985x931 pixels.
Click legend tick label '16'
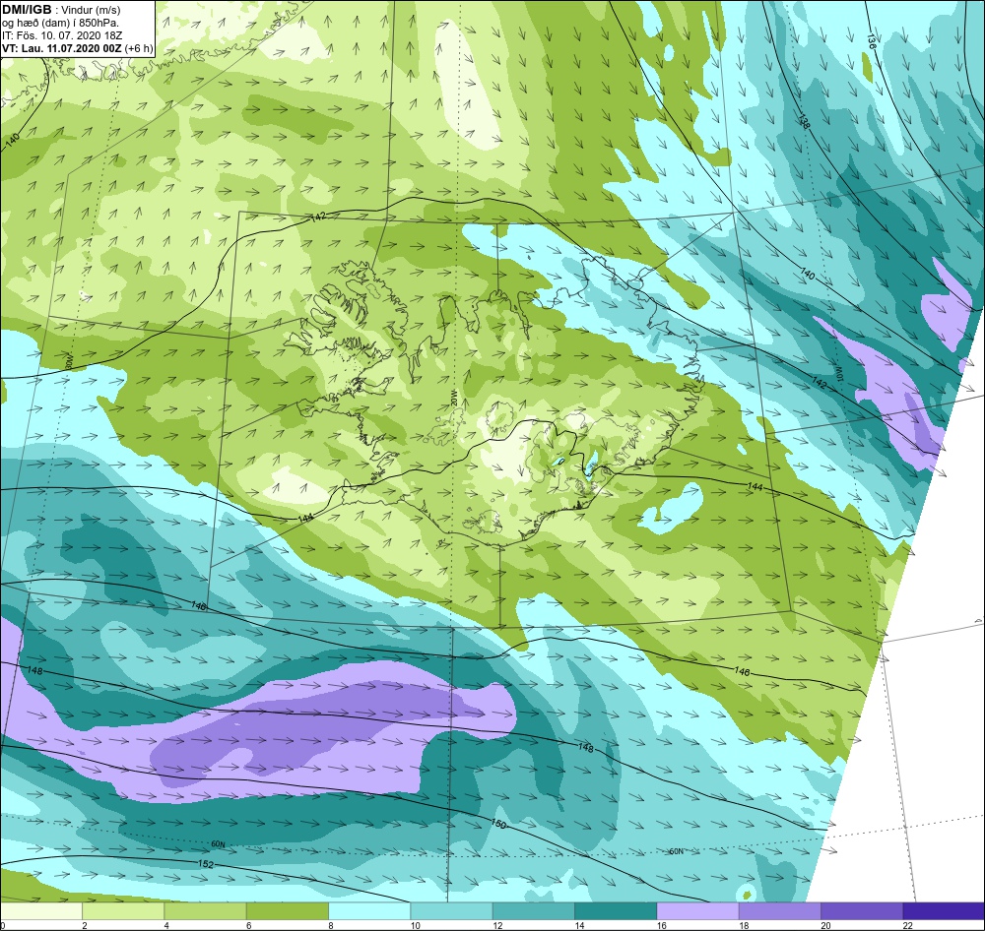coord(662,925)
